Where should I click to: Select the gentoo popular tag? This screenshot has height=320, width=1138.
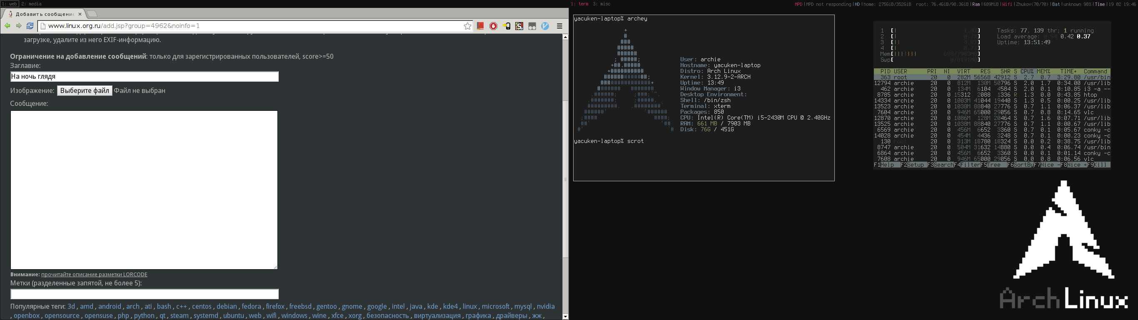coord(327,306)
